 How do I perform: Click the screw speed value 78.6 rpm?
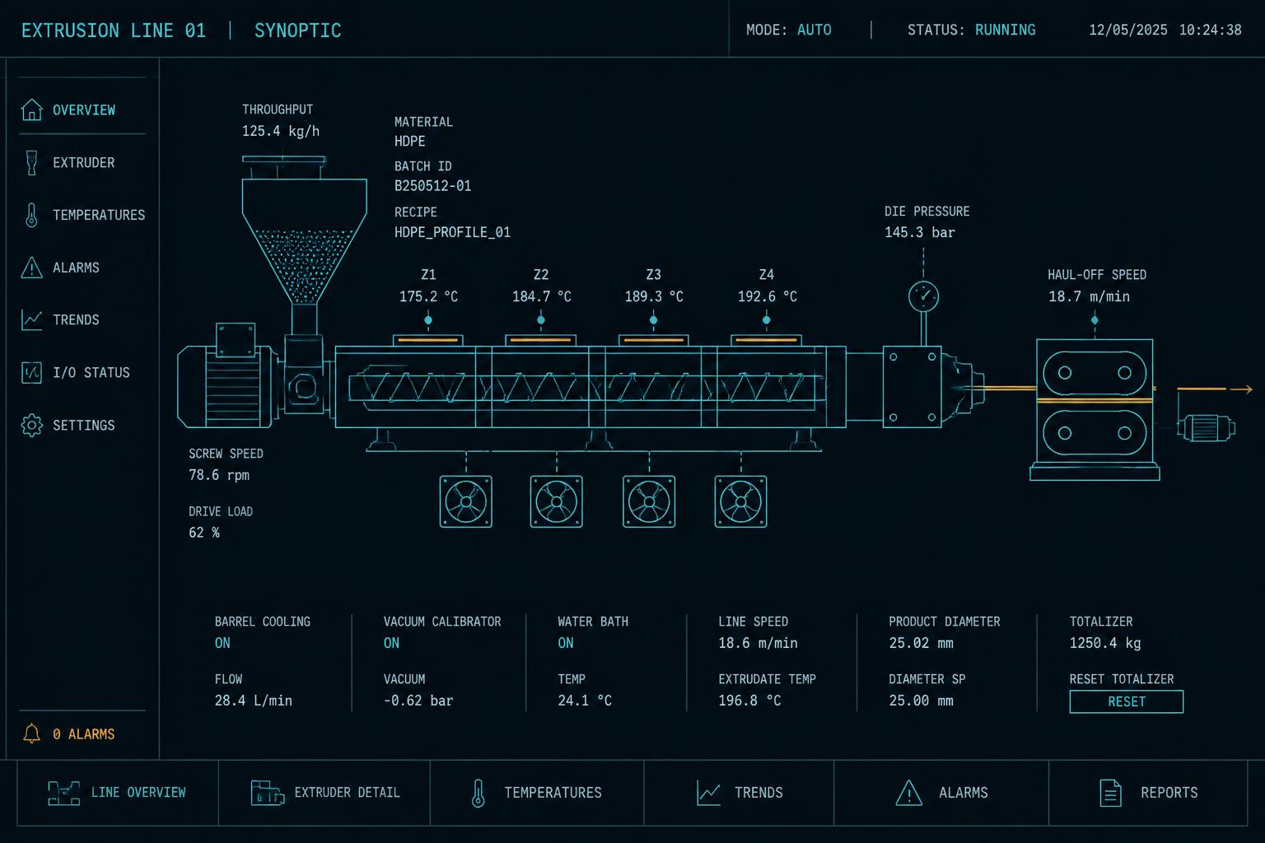point(219,475)
